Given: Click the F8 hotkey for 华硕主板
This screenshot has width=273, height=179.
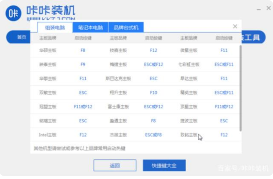Looking at the screenshot, I should click(x=83, y=50).
